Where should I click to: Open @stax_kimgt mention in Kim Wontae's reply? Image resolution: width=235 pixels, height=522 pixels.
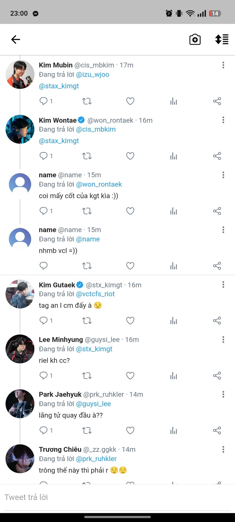59,141
